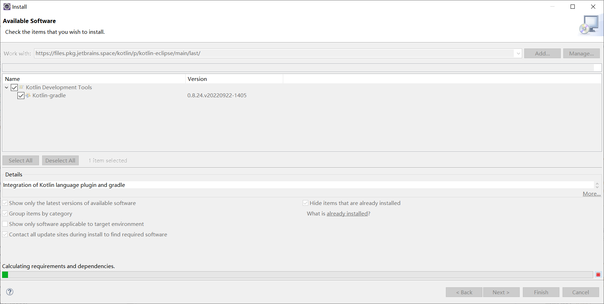Click the Name column header
This screenshot has height=304, width=604.
coord(94,79)
